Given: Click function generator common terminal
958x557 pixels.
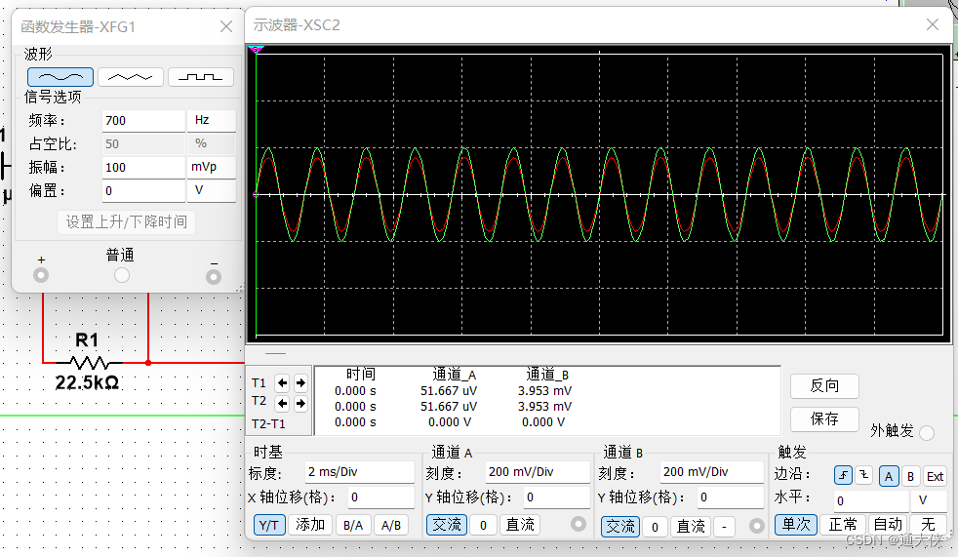Looking at the screenshot, I should pyautogui.click(x=122, y=276).
